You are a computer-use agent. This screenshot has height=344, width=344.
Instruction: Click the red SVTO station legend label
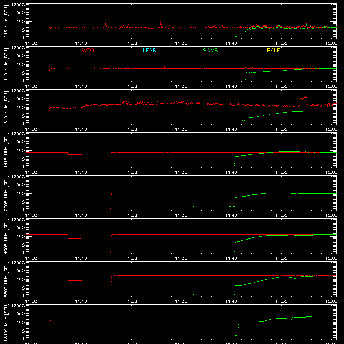click(x=87, y=50)
